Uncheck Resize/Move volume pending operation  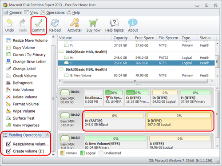coord(8,144)
